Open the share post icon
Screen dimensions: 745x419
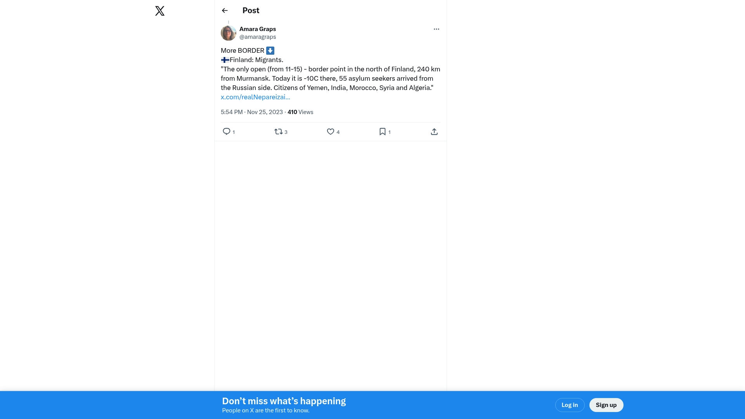(x=434, y=132)
